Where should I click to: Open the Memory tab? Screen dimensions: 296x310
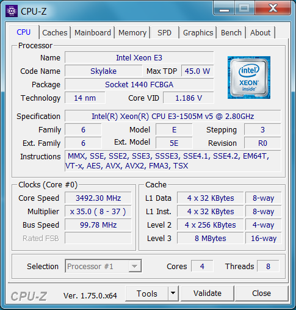click(132, 32)
